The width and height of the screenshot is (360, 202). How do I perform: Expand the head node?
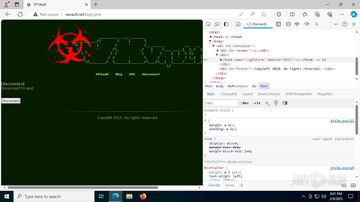(x=211, y=37)
